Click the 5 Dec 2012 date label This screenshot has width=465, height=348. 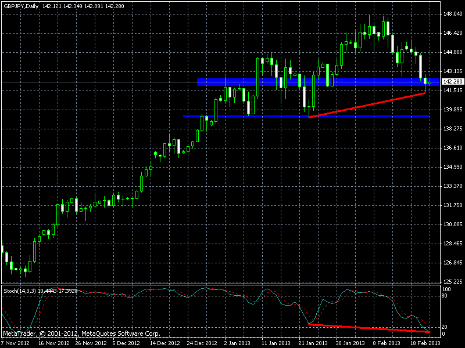tap(126, 343)
